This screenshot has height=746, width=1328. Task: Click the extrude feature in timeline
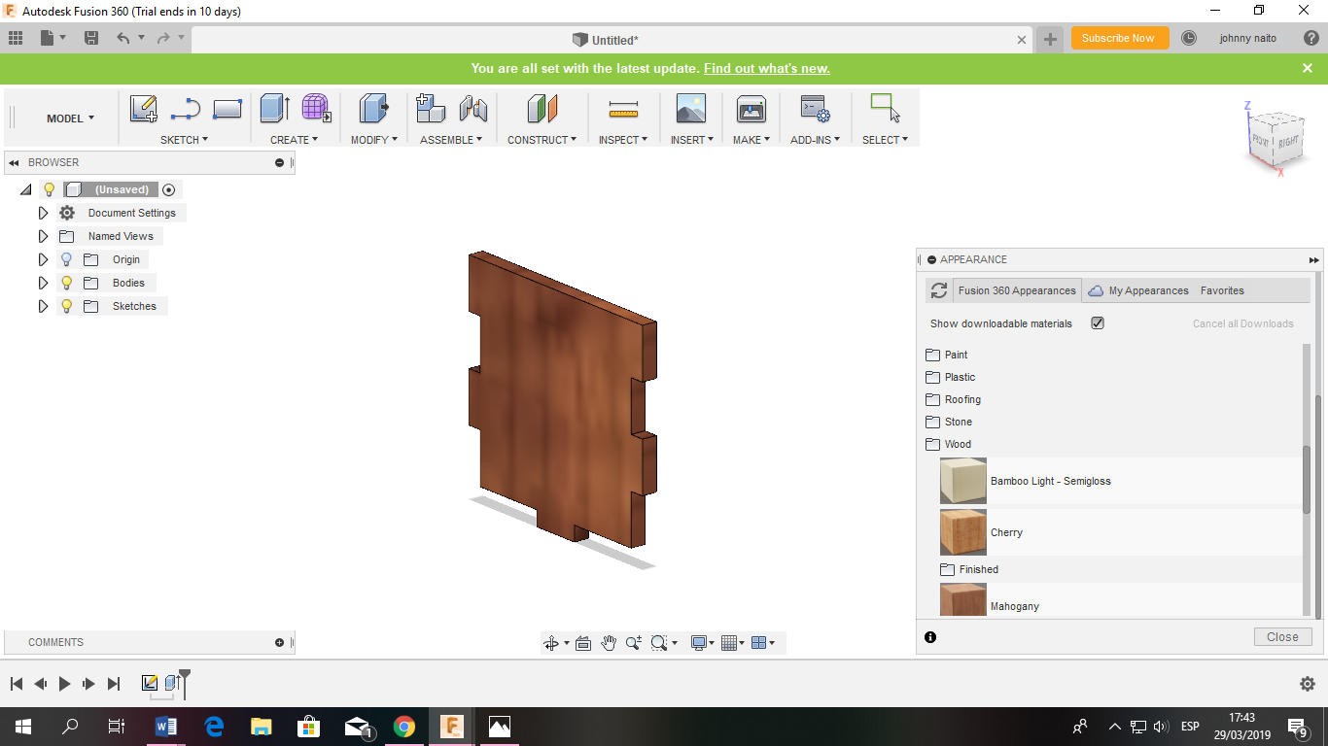point(172,683)
